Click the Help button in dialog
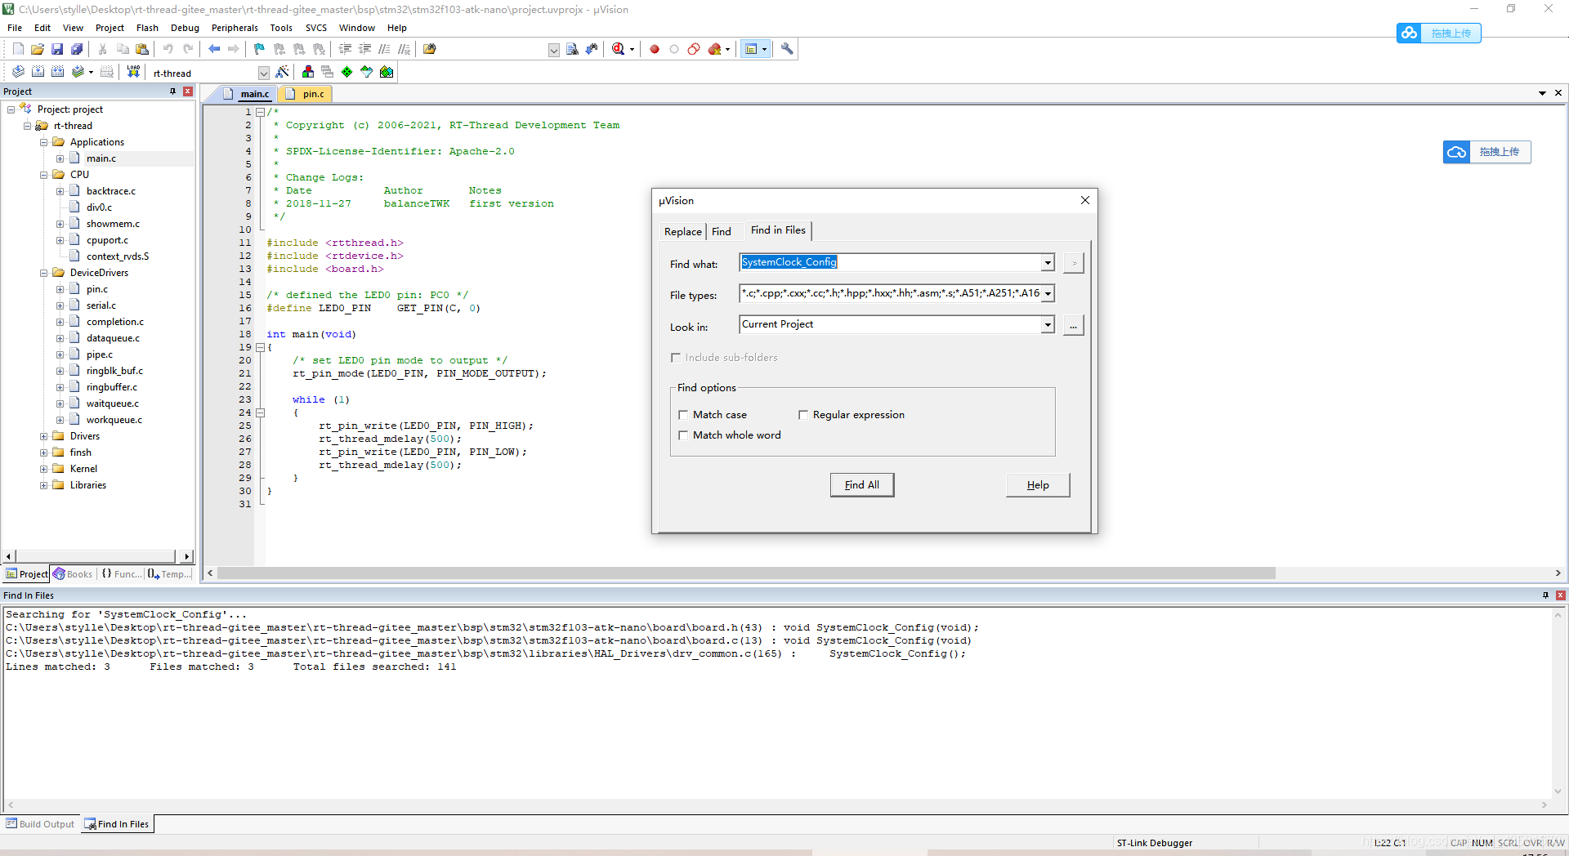This screenshot has height=856, width=1569. pyautogui.click(x=1038, y=485)
